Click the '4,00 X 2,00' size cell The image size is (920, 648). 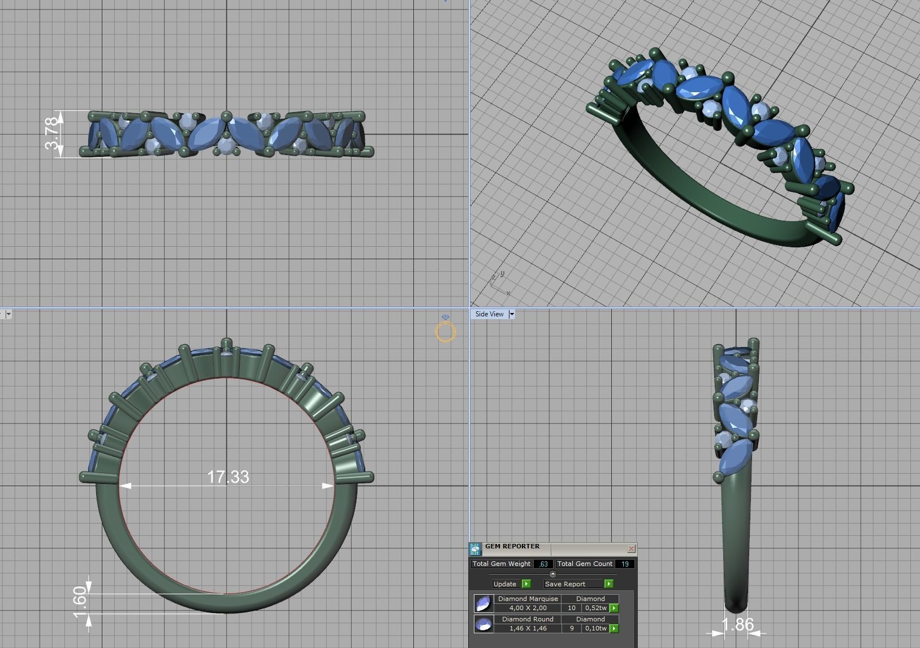tap(528, 608)
